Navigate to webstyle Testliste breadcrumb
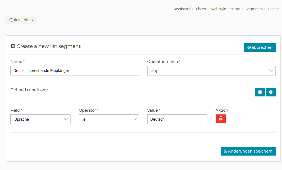 pos(226,9)
